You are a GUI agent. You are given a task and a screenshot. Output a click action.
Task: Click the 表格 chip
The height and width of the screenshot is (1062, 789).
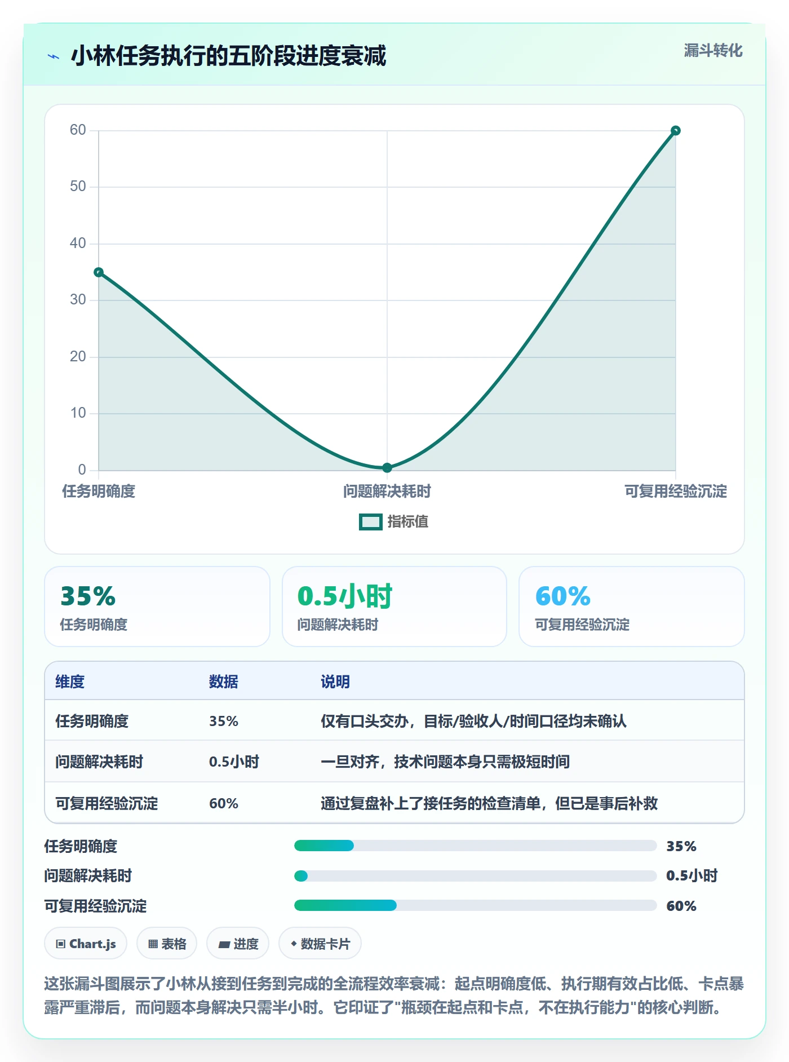167,944
